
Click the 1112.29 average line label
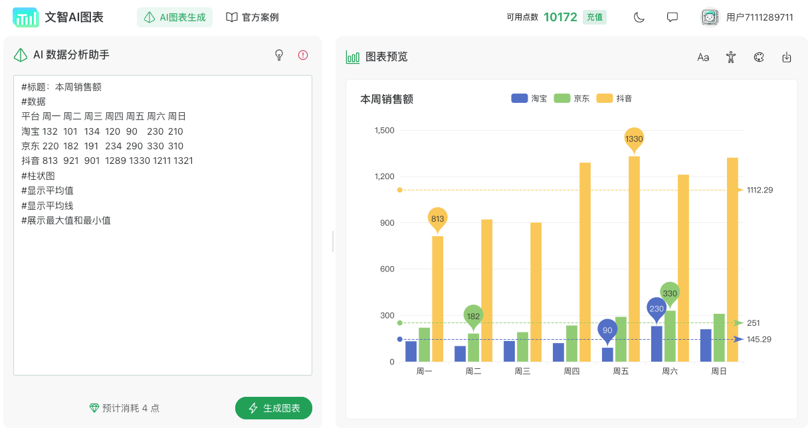[759, 190]
